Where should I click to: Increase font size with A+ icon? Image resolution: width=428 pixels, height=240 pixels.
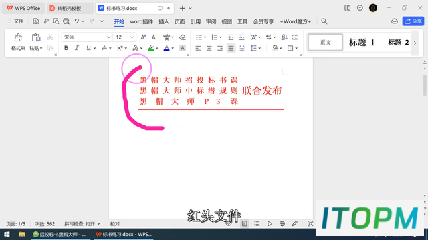coord(143,37)
